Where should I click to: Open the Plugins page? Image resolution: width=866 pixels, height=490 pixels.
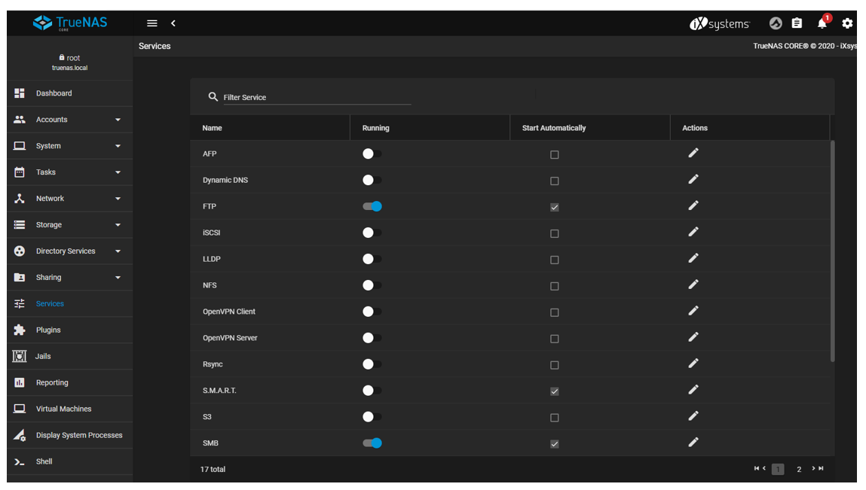pos(69,330)
